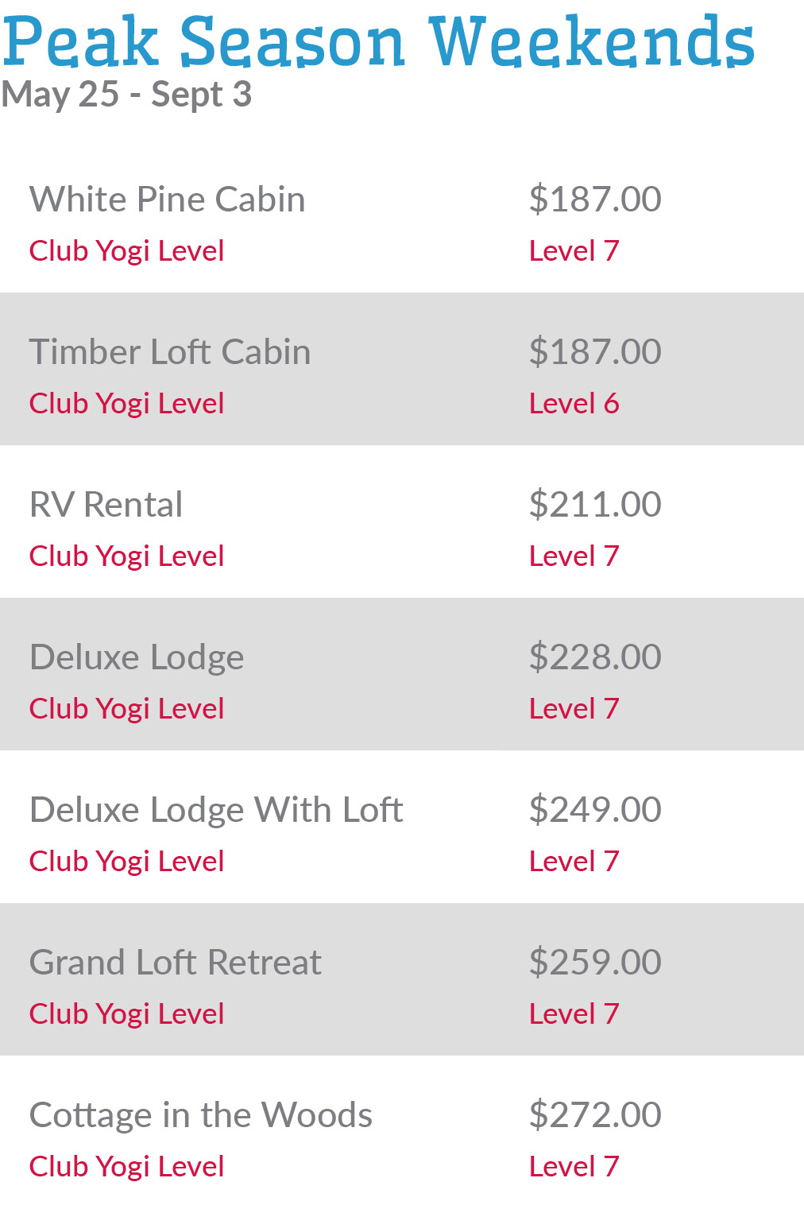Click the $187.00 White Pine Cabin price
Screen dimensions: 804x1209
tap(595, 200)
